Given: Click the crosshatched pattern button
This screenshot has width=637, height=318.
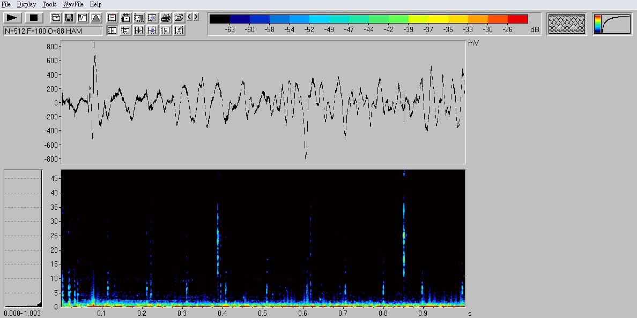Looking at the screenshot, I should 566,24.
